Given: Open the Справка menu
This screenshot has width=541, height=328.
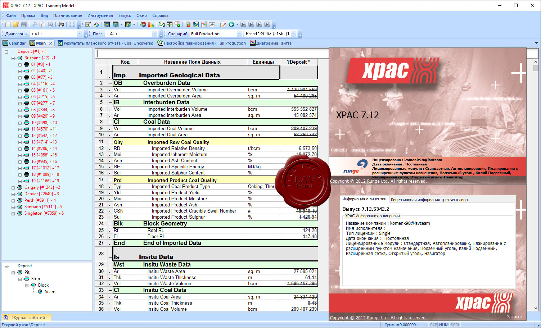Looking at the screenshot, I should [160, 15].
